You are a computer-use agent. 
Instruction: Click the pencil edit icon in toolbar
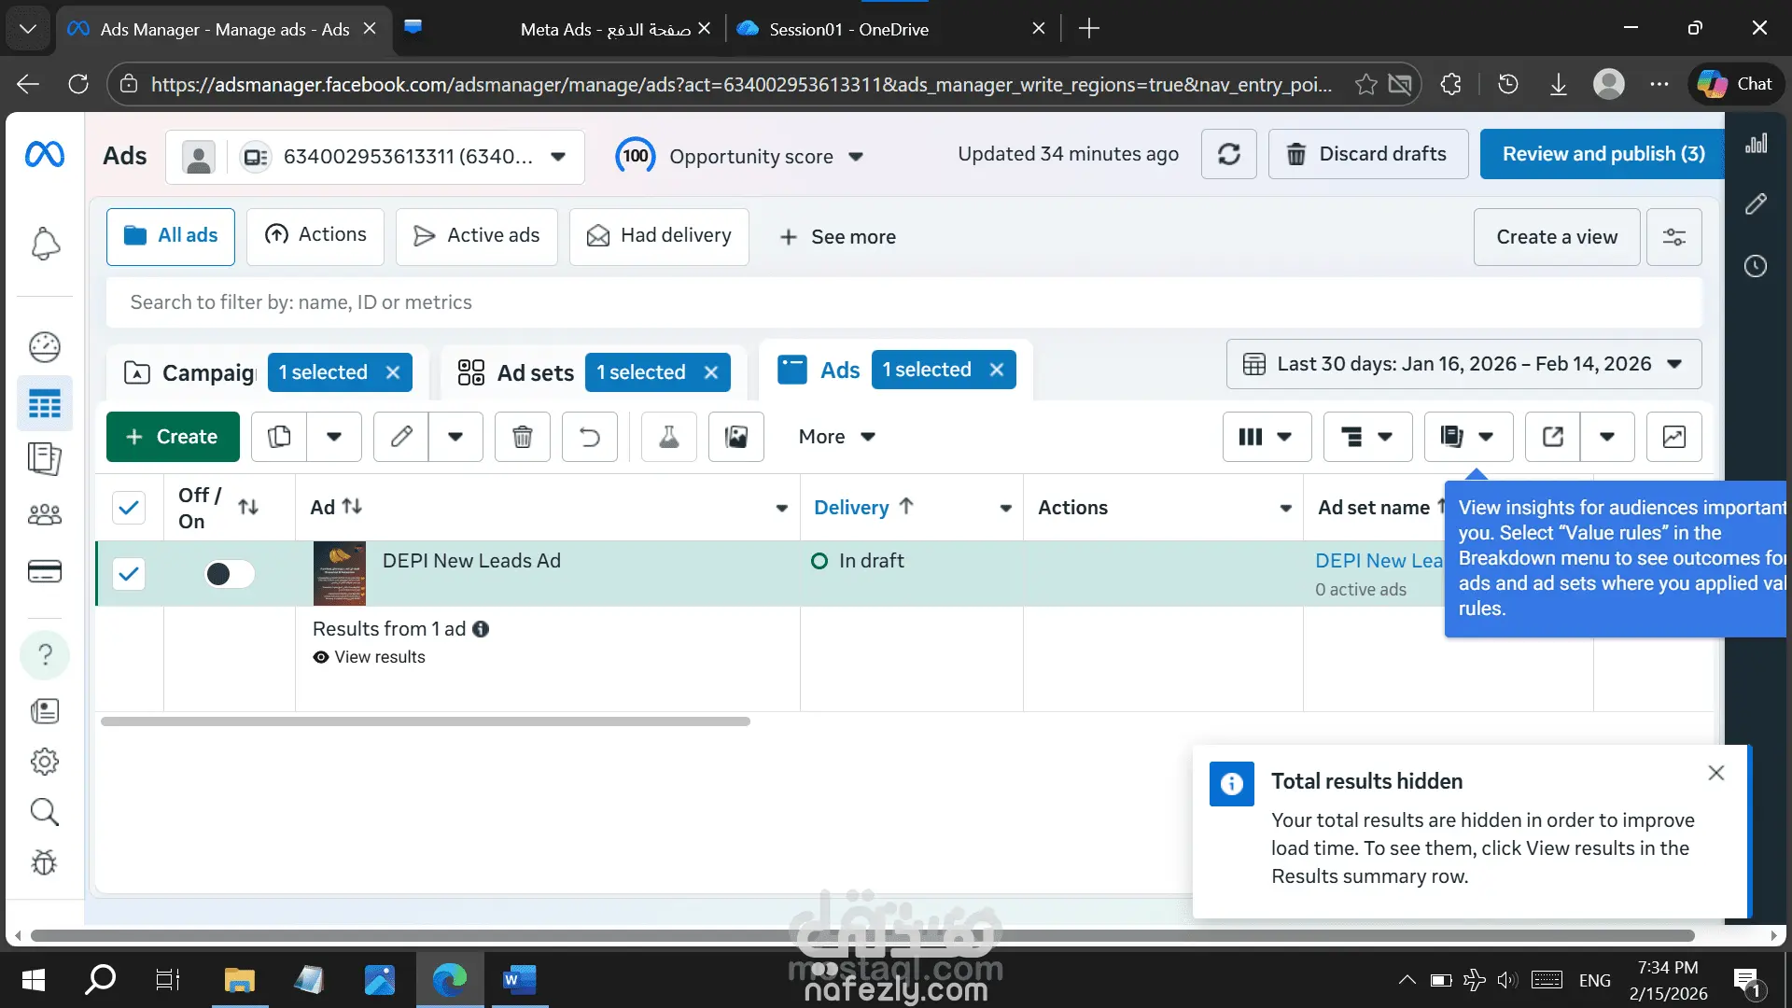coord(401,437)
